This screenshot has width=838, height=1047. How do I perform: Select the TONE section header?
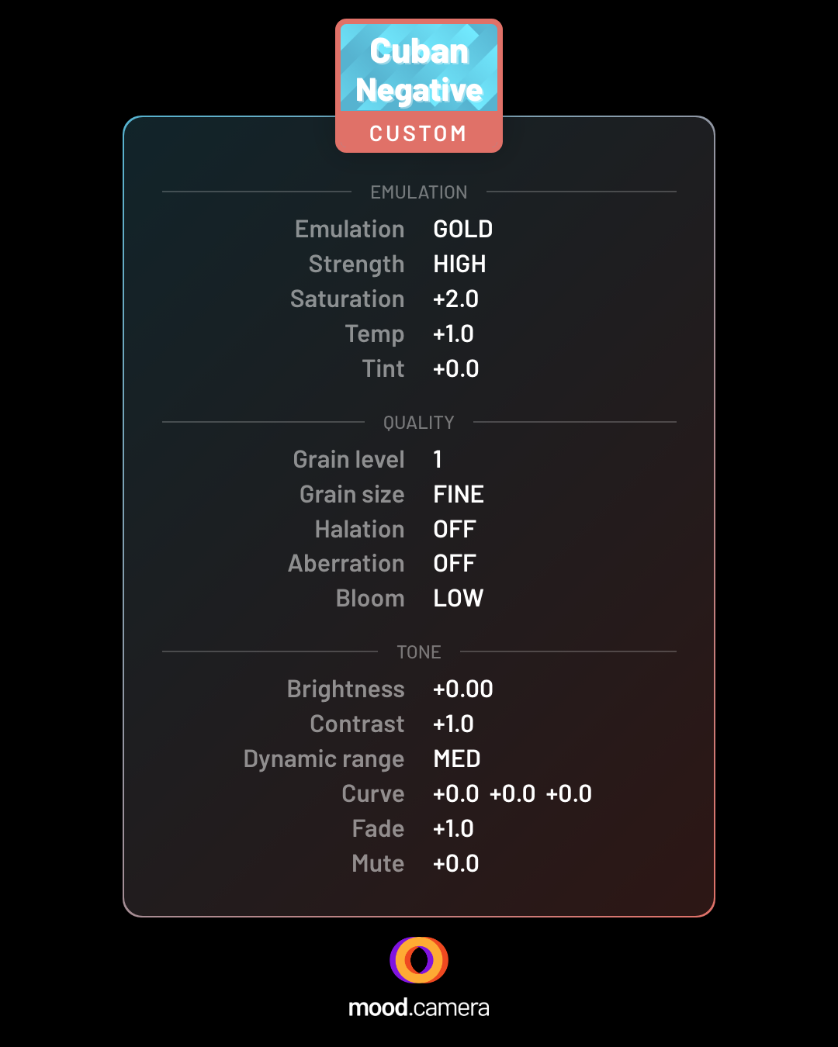coord(419,652)
